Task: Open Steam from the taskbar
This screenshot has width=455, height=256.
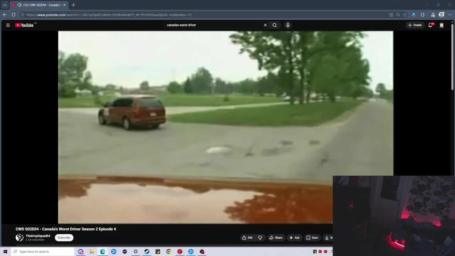Action: coord(147,251)
